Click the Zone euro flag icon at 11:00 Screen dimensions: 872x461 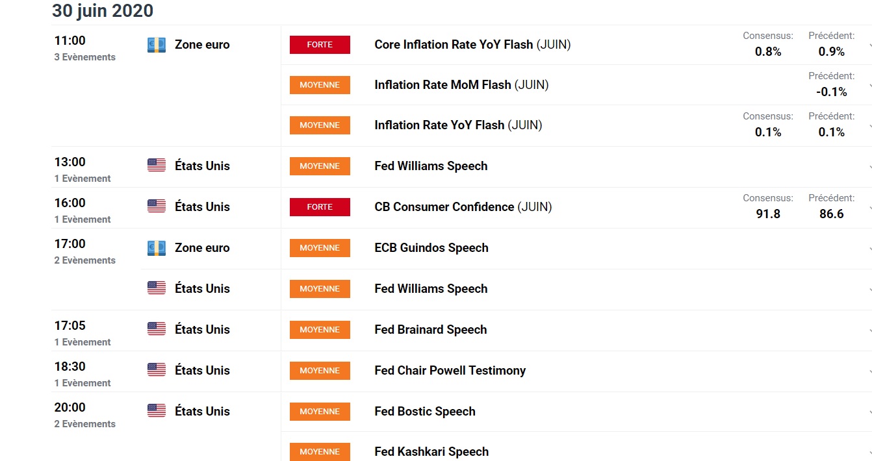coord(157,45)
